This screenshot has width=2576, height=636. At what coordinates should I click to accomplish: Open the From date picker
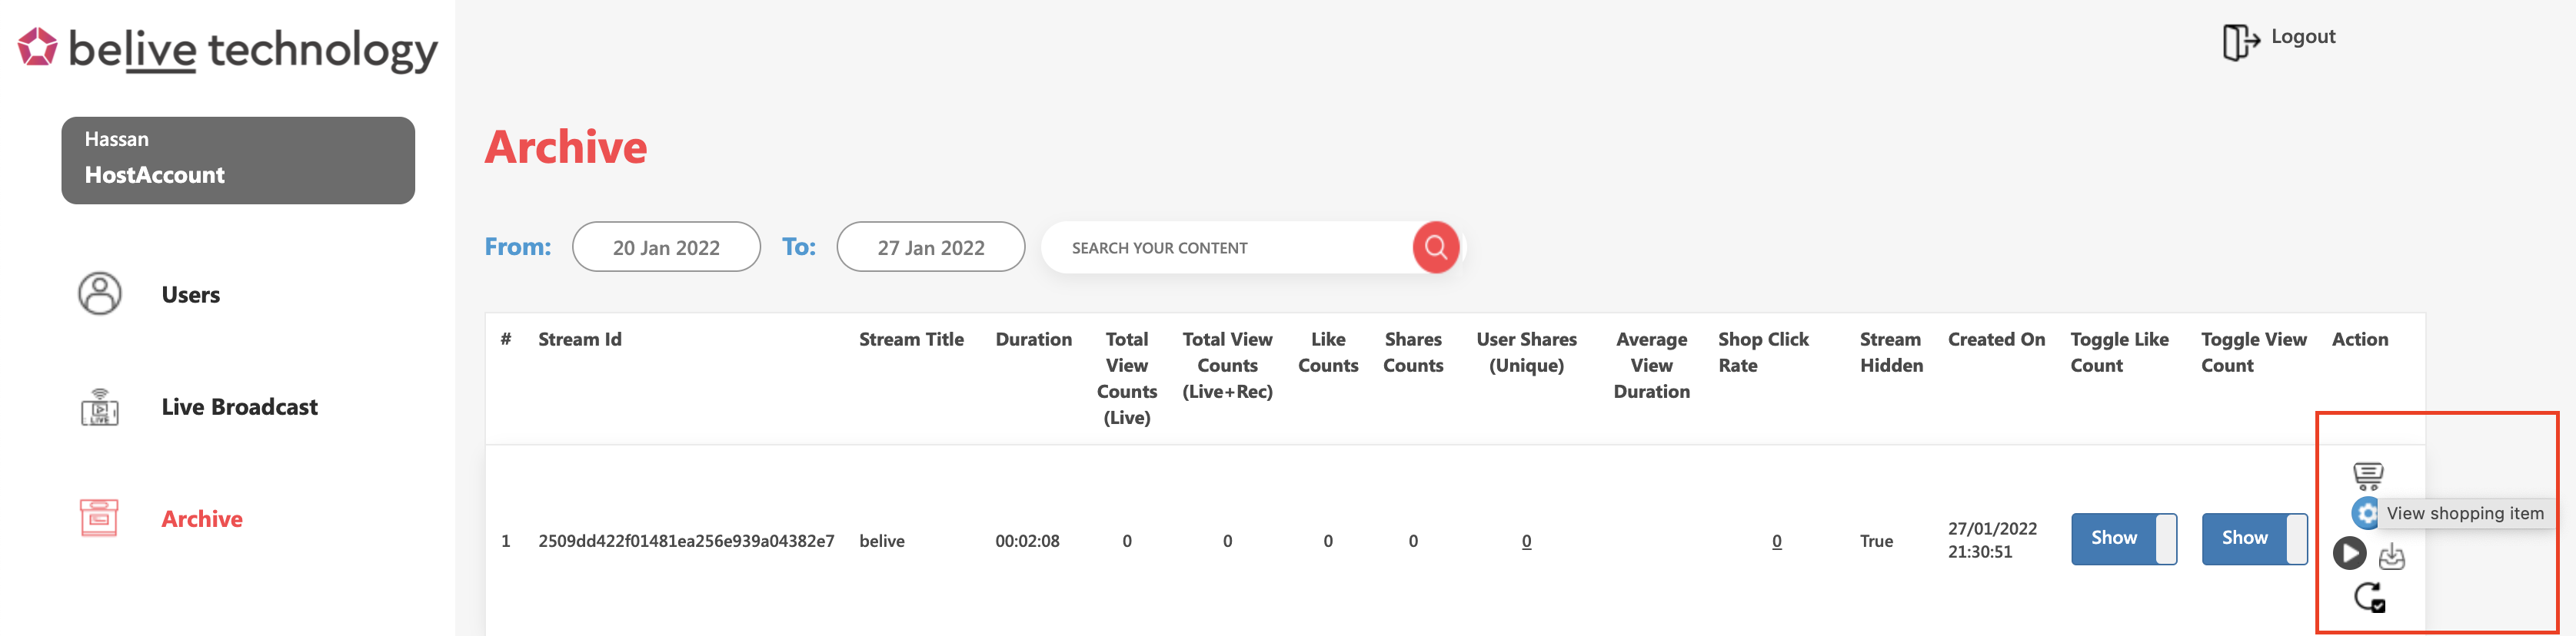coord(666,247)
